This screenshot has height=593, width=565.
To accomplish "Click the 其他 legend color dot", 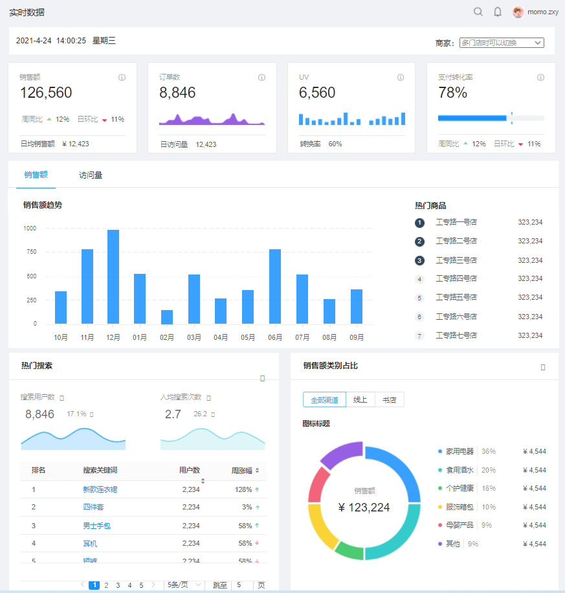I will click(440, 544).
